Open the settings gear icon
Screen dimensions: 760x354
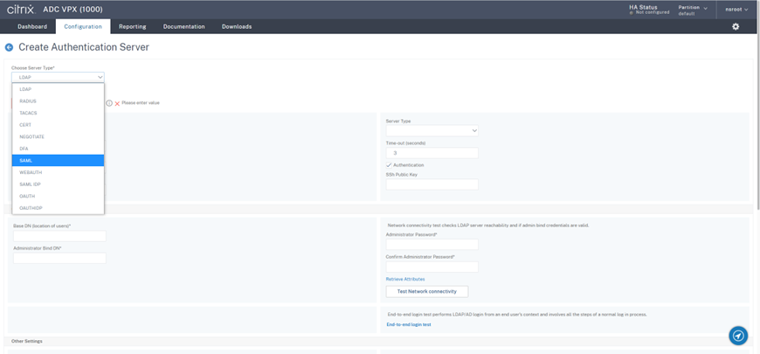click(x=736, y=27)
